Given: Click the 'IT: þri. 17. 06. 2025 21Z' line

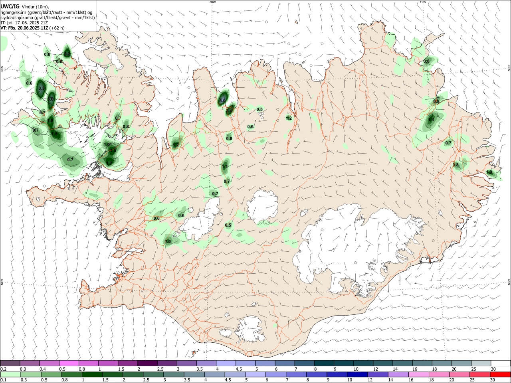Looking at the screenshot, I should (x=24, y=23).
